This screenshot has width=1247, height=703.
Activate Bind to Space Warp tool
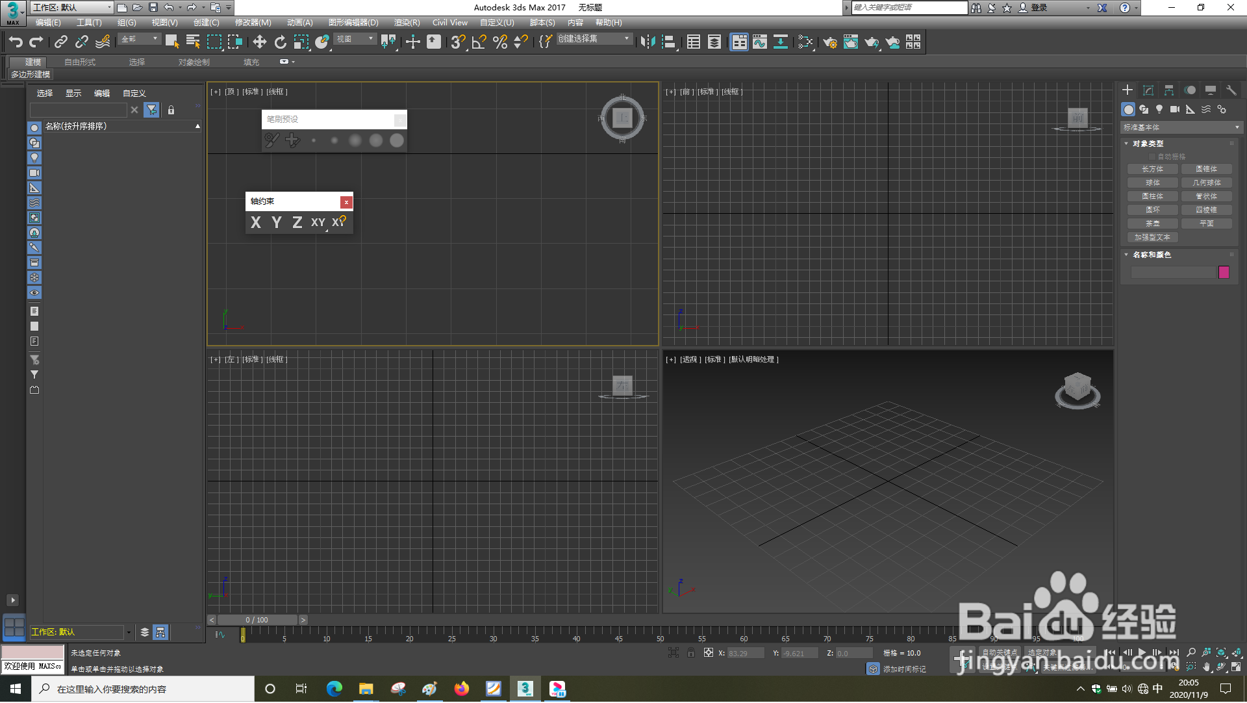point(103,42)
